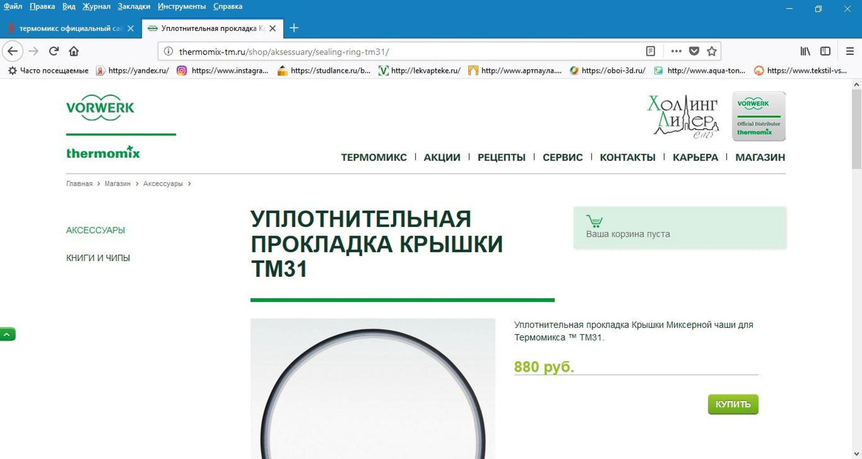Open page actions three-dots menu
Screen dimensions: 862x459
click(x=676, y=51)
